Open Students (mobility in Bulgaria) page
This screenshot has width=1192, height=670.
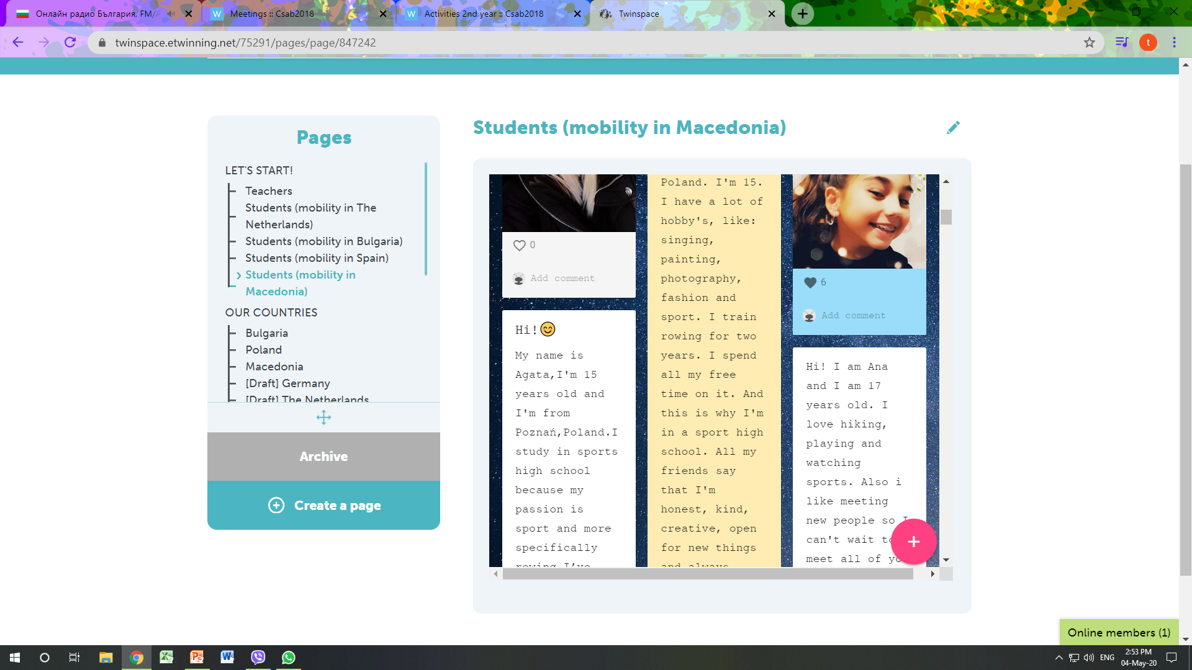[323, 241]
